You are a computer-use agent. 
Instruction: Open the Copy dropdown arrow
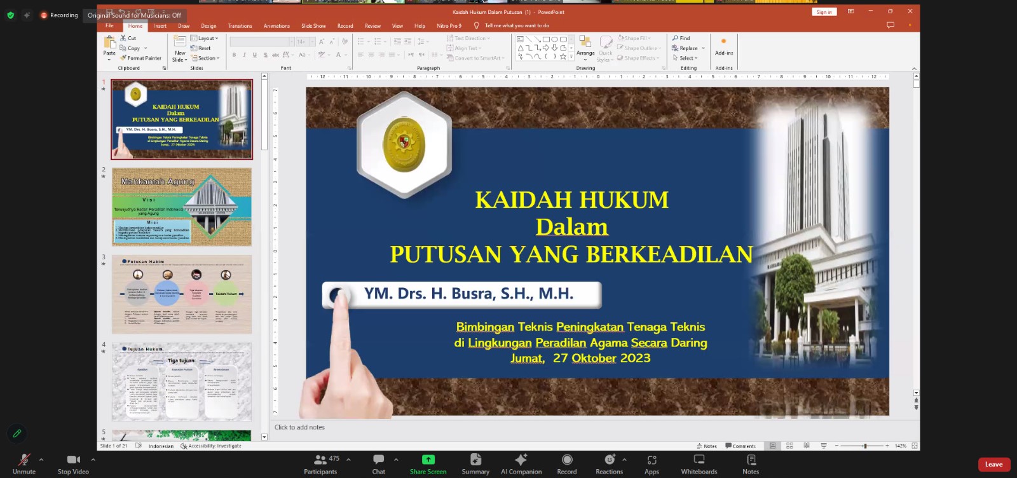tap(146, 48)
